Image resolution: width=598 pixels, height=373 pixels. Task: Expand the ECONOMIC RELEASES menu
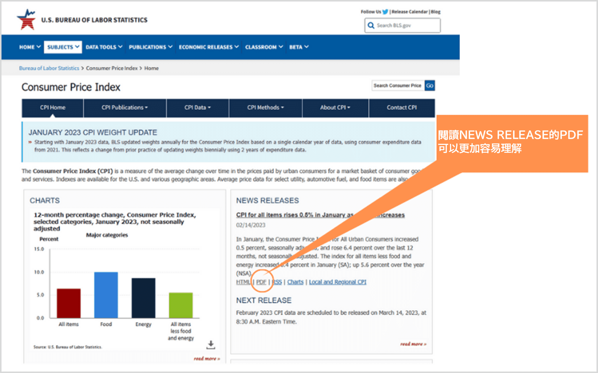pos(209,47)
